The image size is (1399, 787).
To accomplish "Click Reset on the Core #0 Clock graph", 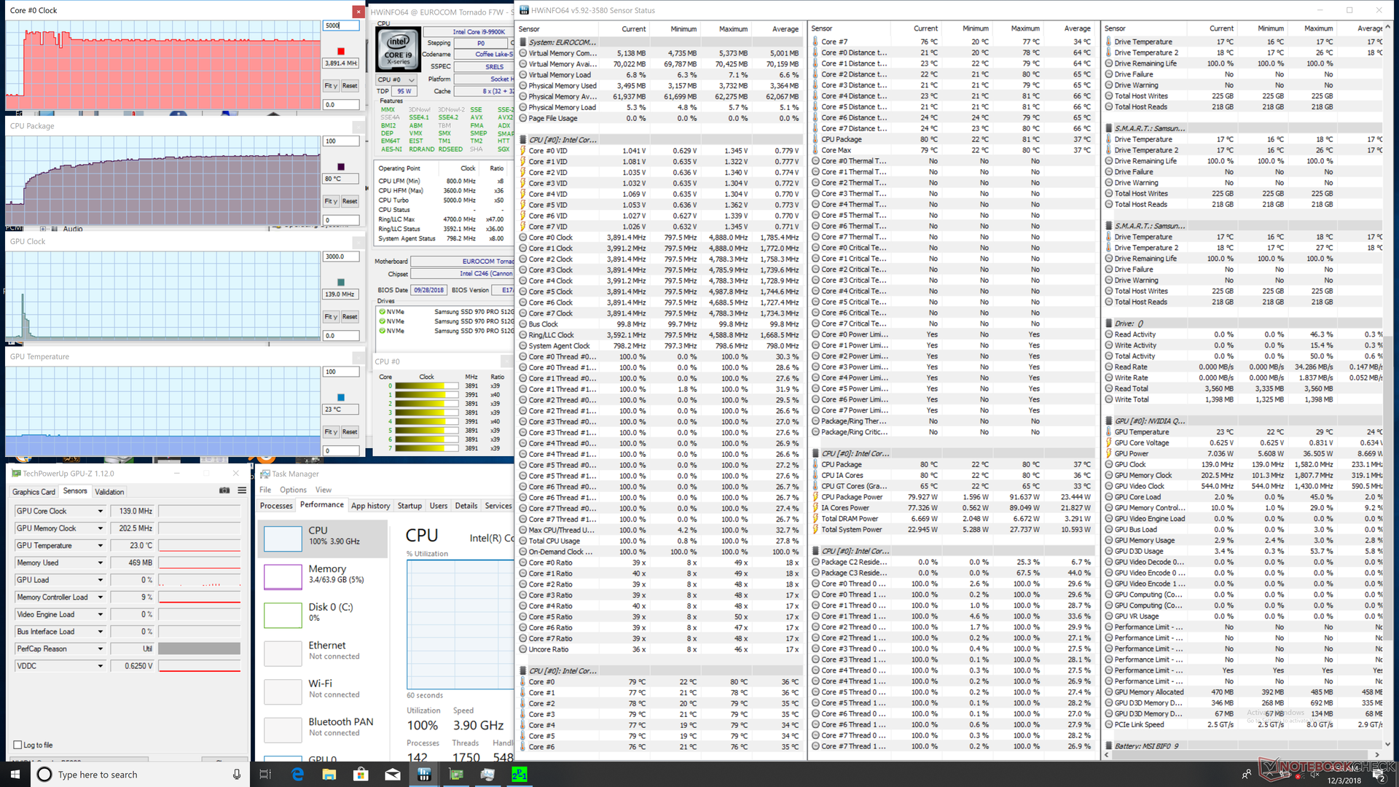I will point(350,85).
